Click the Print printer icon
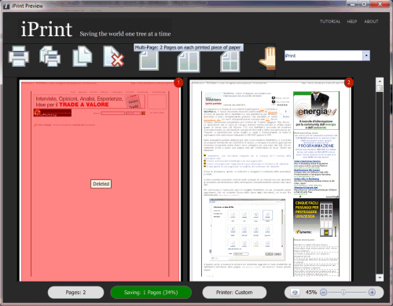Image resolution: width=393 pixels, height=306 pixels. (19, 56)
